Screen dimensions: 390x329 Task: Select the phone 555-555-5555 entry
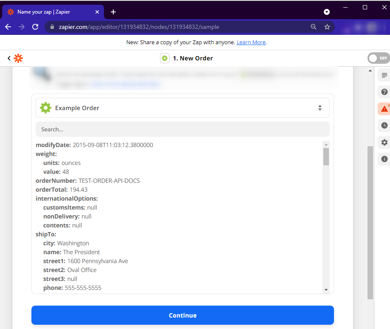(x=73, y=288)
